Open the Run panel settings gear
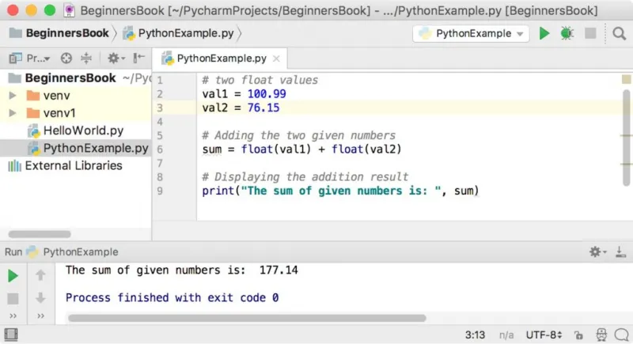The height and width of the screenshot is (344, 633). click(x=597, y=252)
